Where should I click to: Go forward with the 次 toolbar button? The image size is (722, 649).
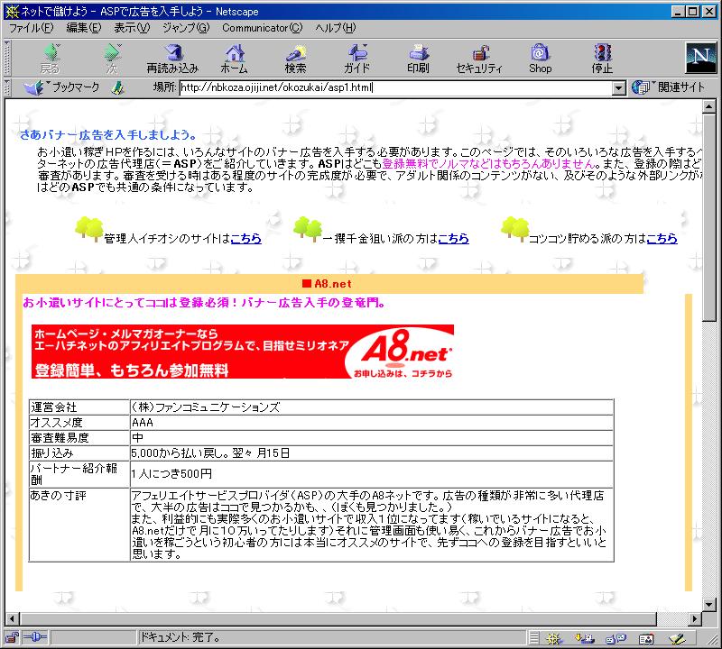click(112, 59)
